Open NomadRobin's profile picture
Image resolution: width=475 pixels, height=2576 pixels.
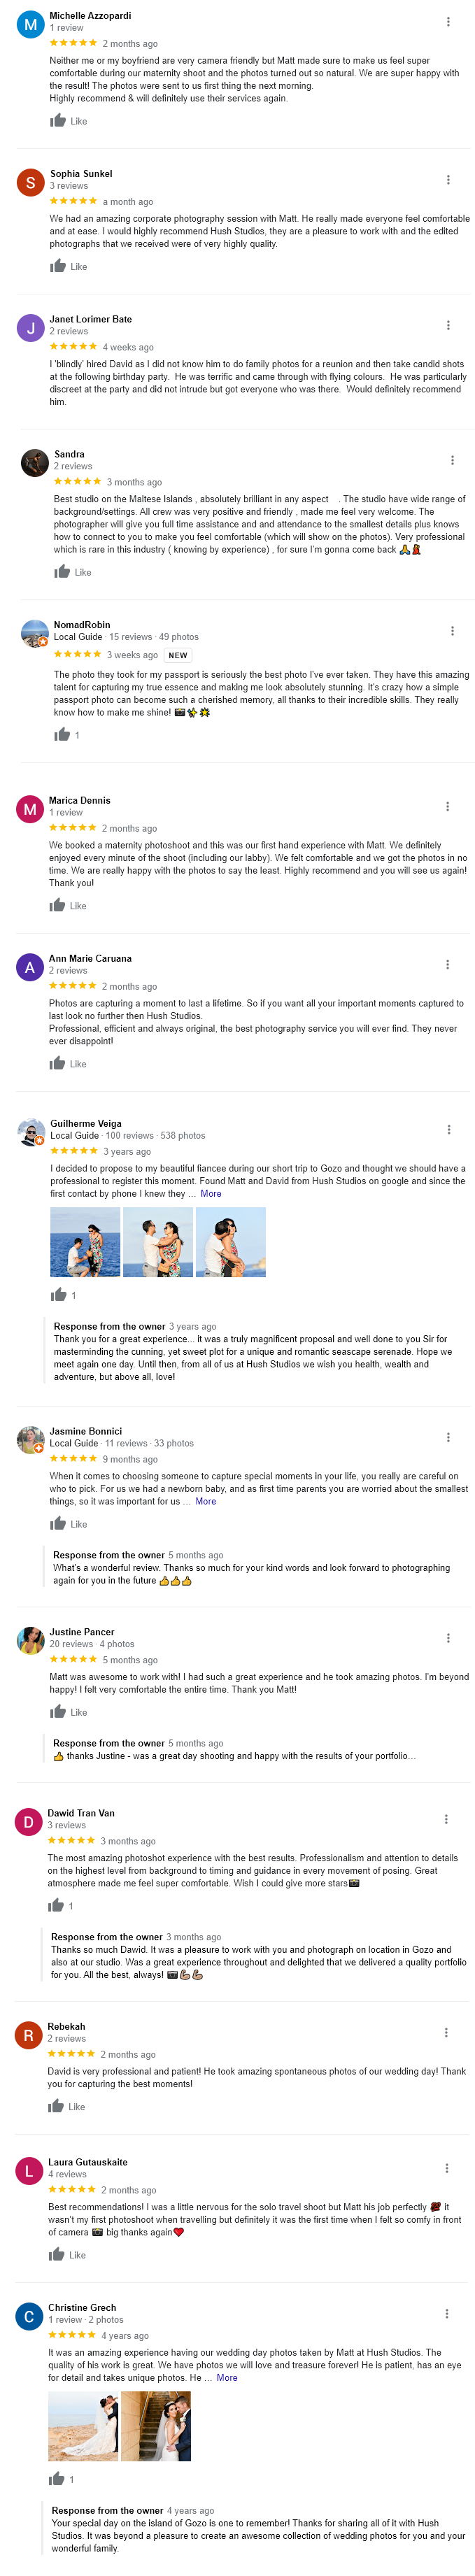pyautogui.click(x=35, y=633)
